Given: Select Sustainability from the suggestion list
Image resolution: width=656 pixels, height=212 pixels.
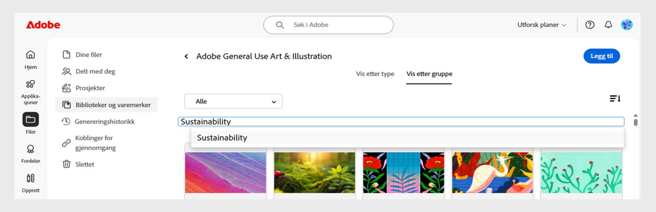Looking at the screenshot, I should coord(222,138).
